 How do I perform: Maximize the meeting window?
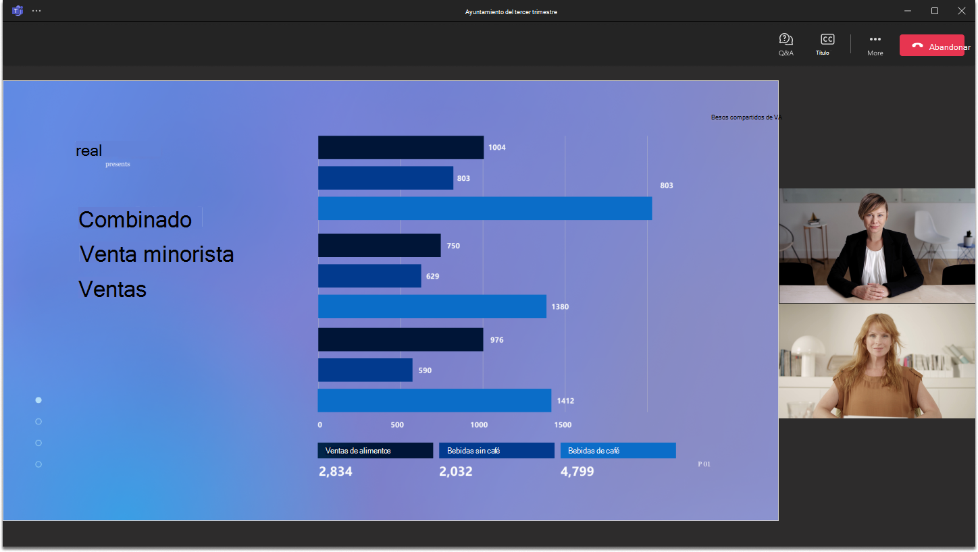click(x=935, y=11)
